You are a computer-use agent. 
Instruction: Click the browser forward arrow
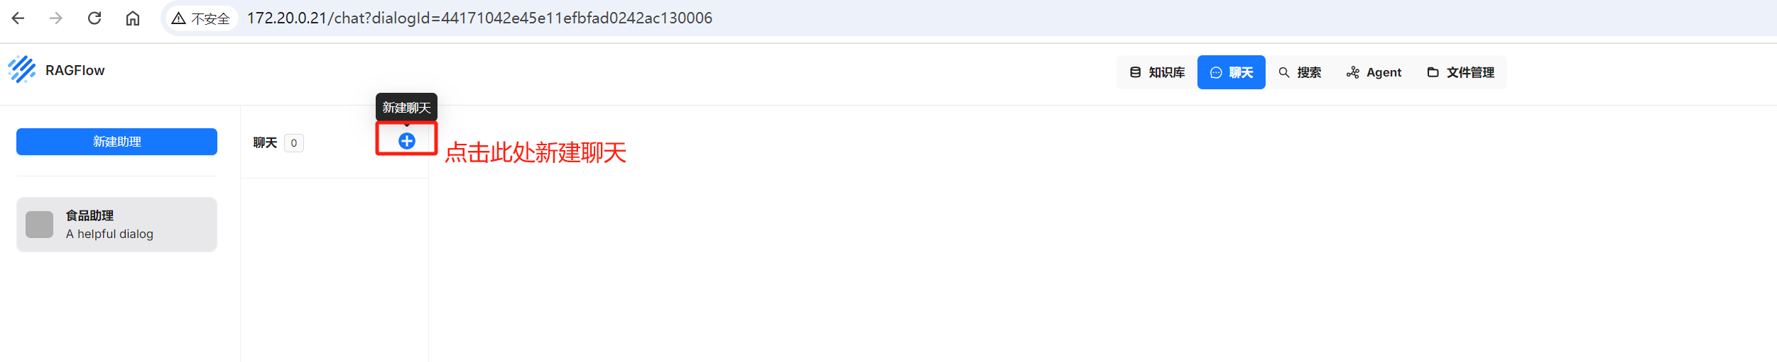click(56, 18)
